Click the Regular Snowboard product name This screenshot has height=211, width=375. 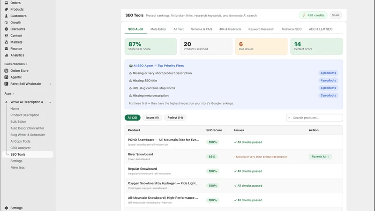(142, 169)
